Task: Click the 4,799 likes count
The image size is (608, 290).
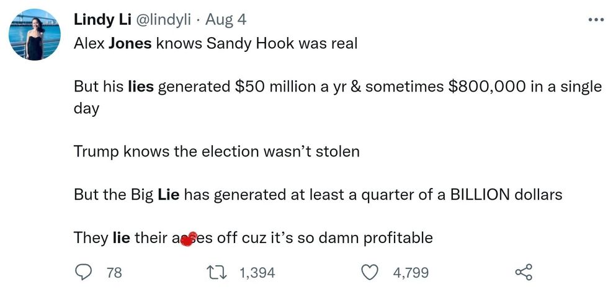Action: (411, 272)
